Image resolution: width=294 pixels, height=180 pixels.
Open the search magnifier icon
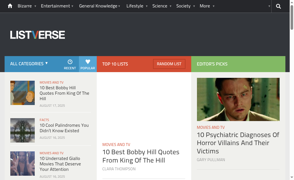(x=278, y=6)
